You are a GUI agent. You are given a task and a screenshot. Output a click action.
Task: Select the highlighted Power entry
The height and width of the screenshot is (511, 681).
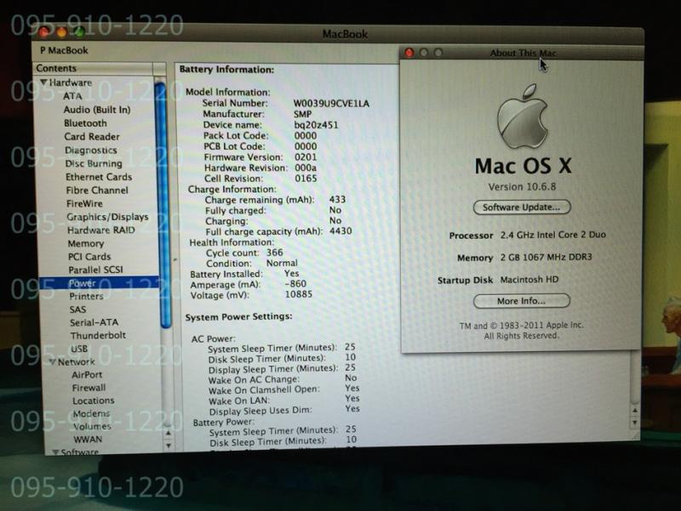(99, 283)
